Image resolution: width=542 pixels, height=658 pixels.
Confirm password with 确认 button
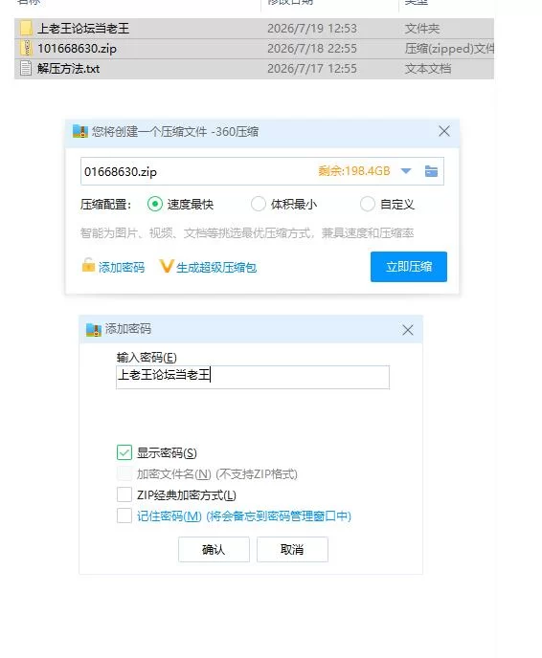click(x=214, y=549)
